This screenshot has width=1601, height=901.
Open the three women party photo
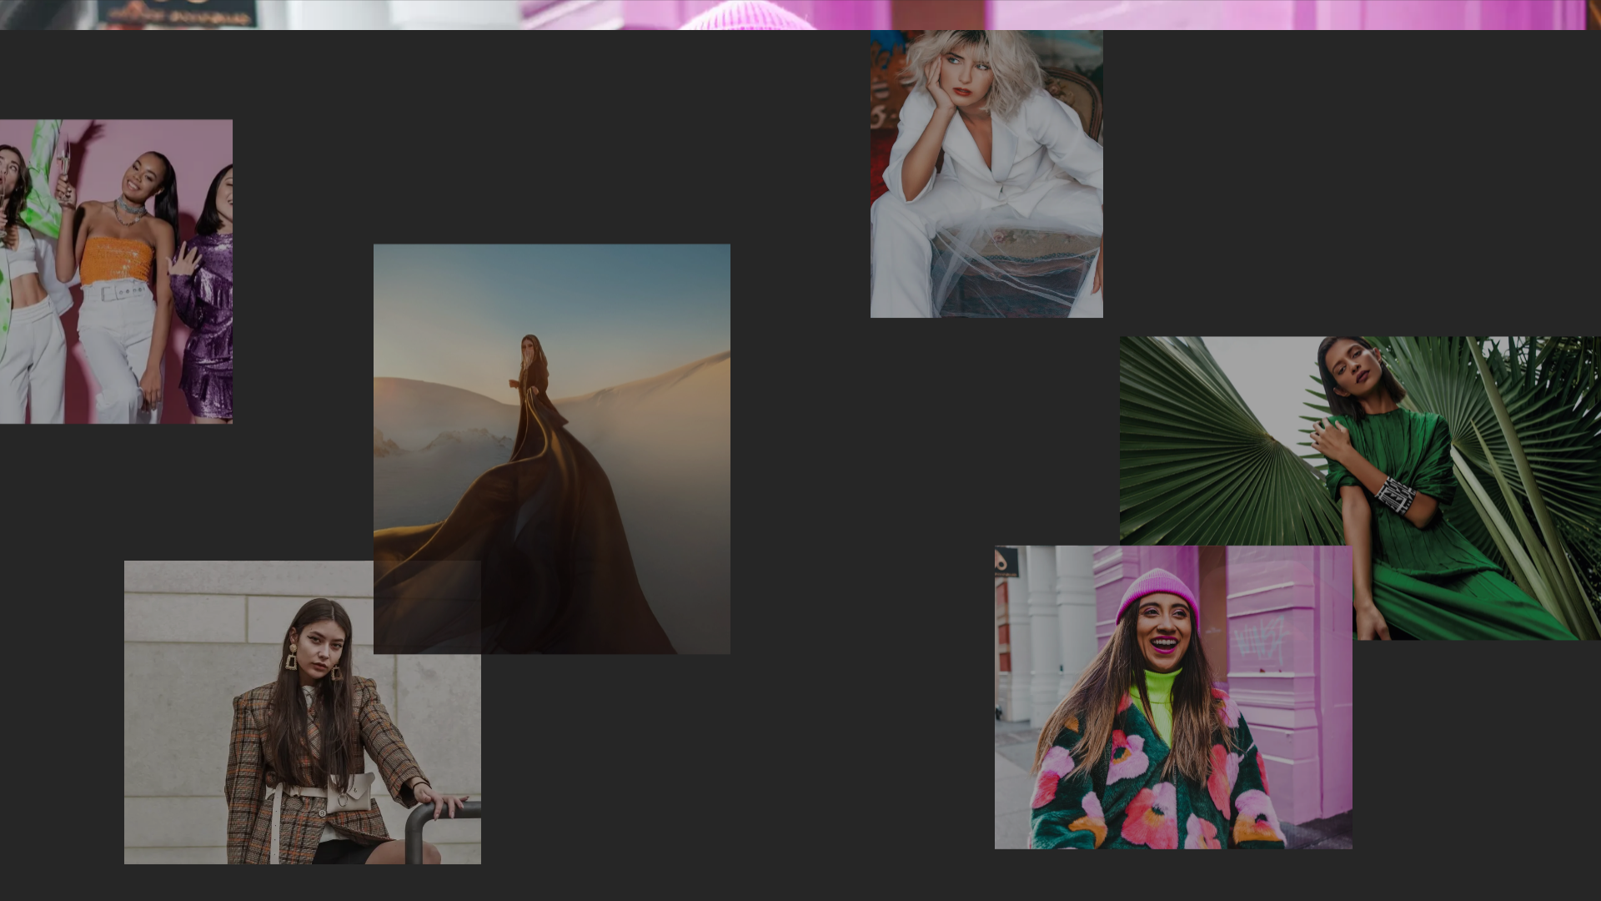coord(116,271)
